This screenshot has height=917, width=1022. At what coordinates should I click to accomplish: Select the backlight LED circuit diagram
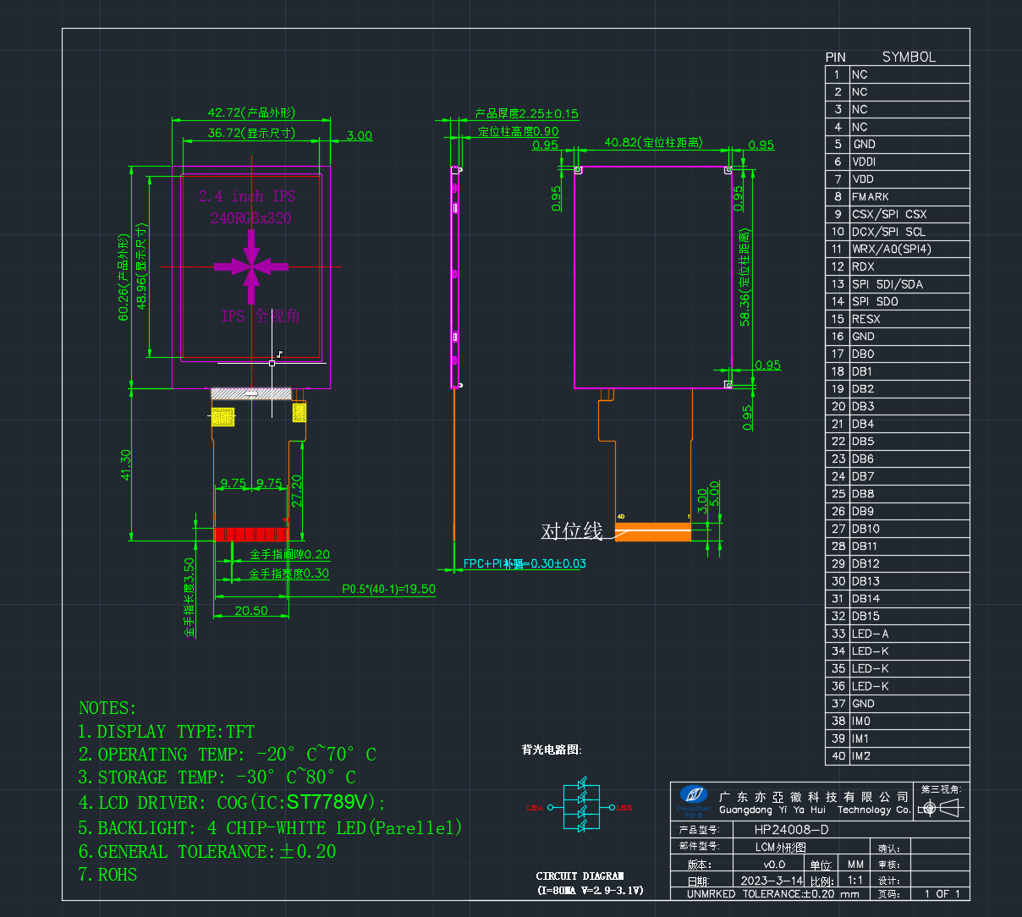pyautogui.click(x=580, y=807)
